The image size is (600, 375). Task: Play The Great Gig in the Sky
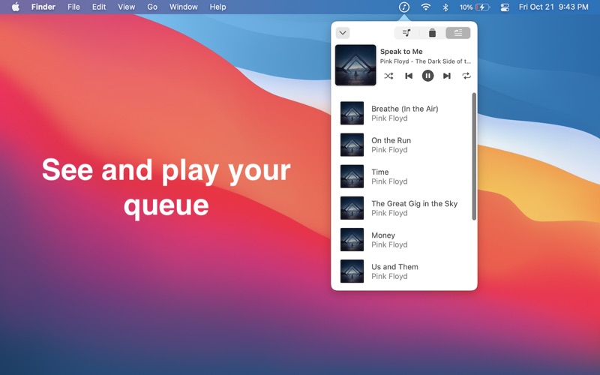pyautogui.click(x=403, y=208)
